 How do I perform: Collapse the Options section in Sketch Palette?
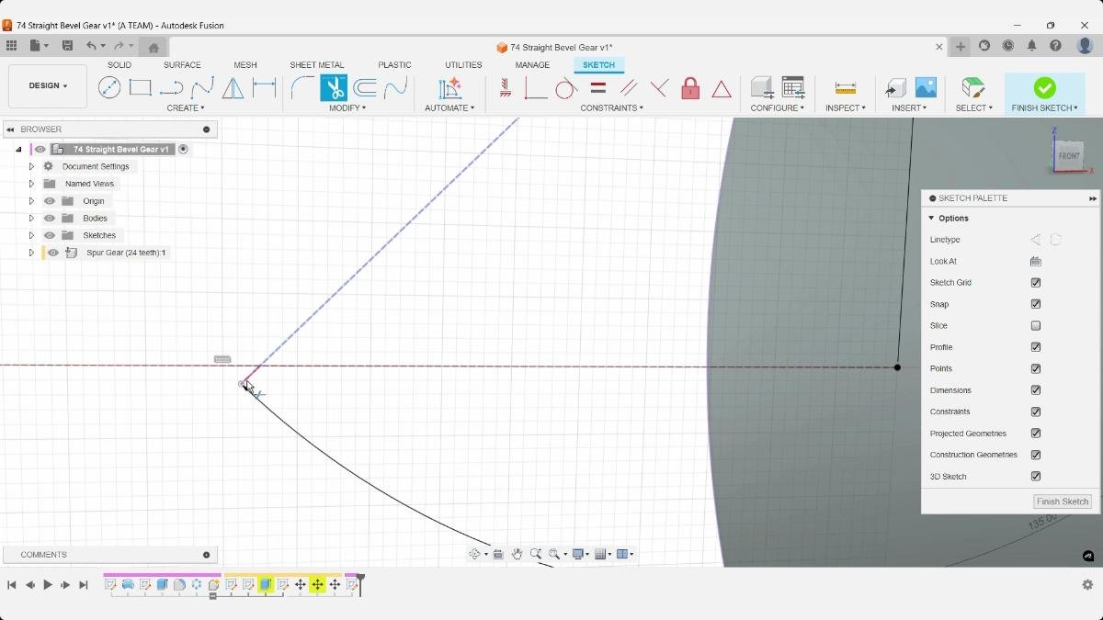pyautogui.click(x=931, y=219)
